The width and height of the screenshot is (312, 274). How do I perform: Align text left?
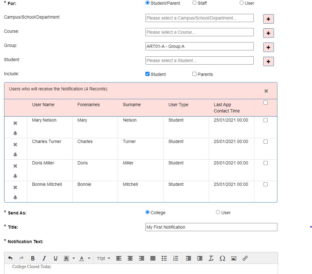(x=119, y=258)
